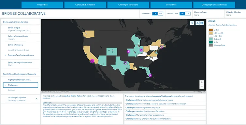Open the Zoom to State dropdown
246x125 pixels.
coord(209,14)
